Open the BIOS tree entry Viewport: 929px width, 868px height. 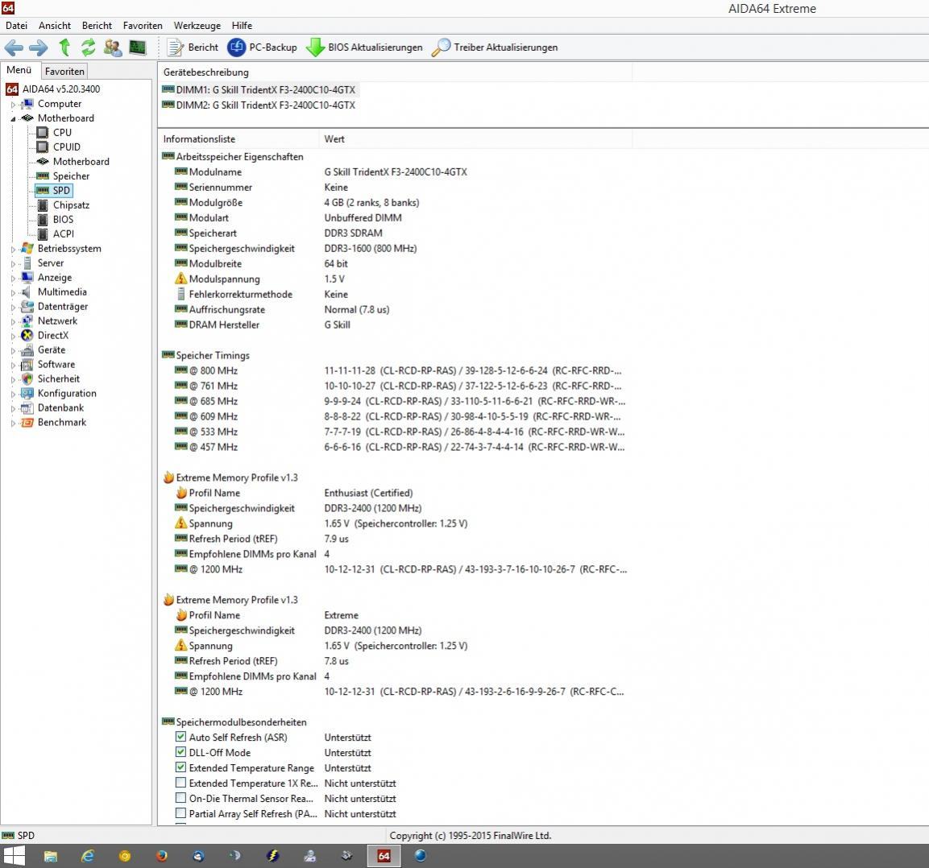tap(63, 220)
